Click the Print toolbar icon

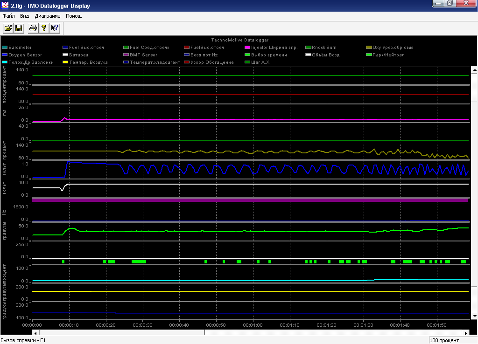pyautogui.click(x=33, y=28)
